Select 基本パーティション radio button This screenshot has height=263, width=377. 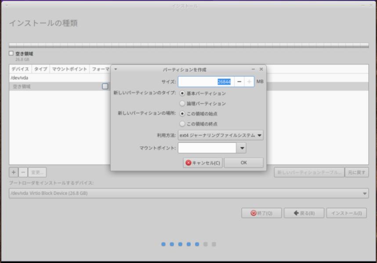pos(182,93)
